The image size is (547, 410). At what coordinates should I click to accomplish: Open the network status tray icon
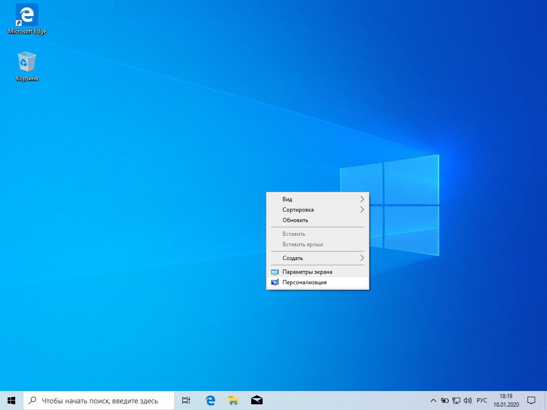click(x=456, y=401)
